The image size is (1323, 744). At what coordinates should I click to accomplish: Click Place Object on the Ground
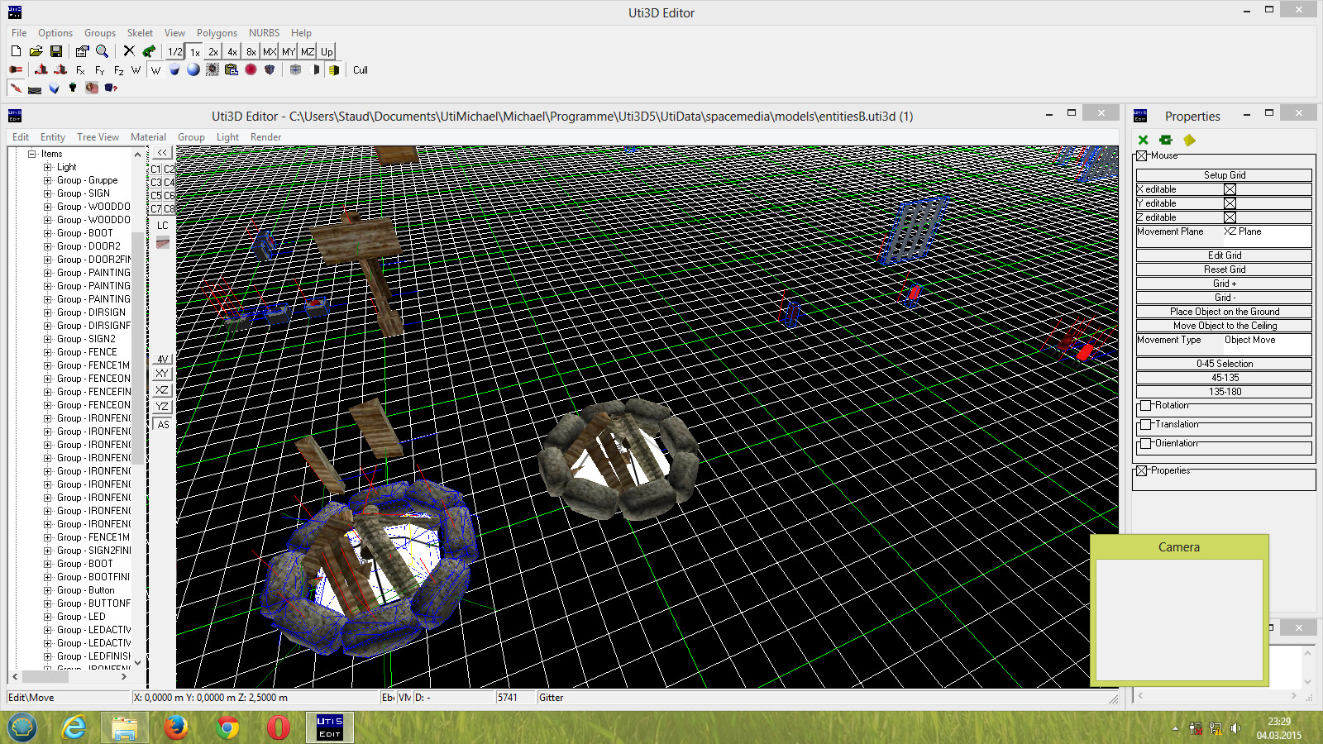(x=1224, y=311)
